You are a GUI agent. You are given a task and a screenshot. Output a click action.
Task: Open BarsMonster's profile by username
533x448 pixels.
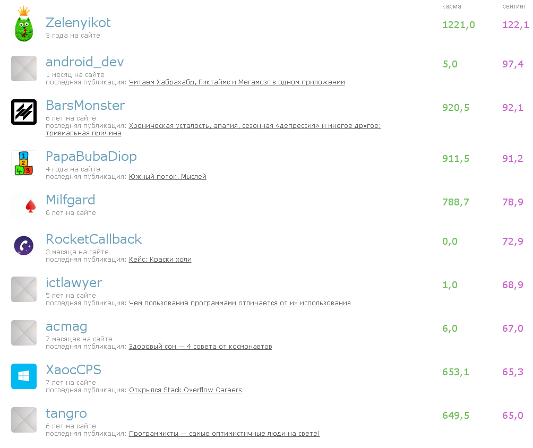pyautogui.click(x=85, y=106)
